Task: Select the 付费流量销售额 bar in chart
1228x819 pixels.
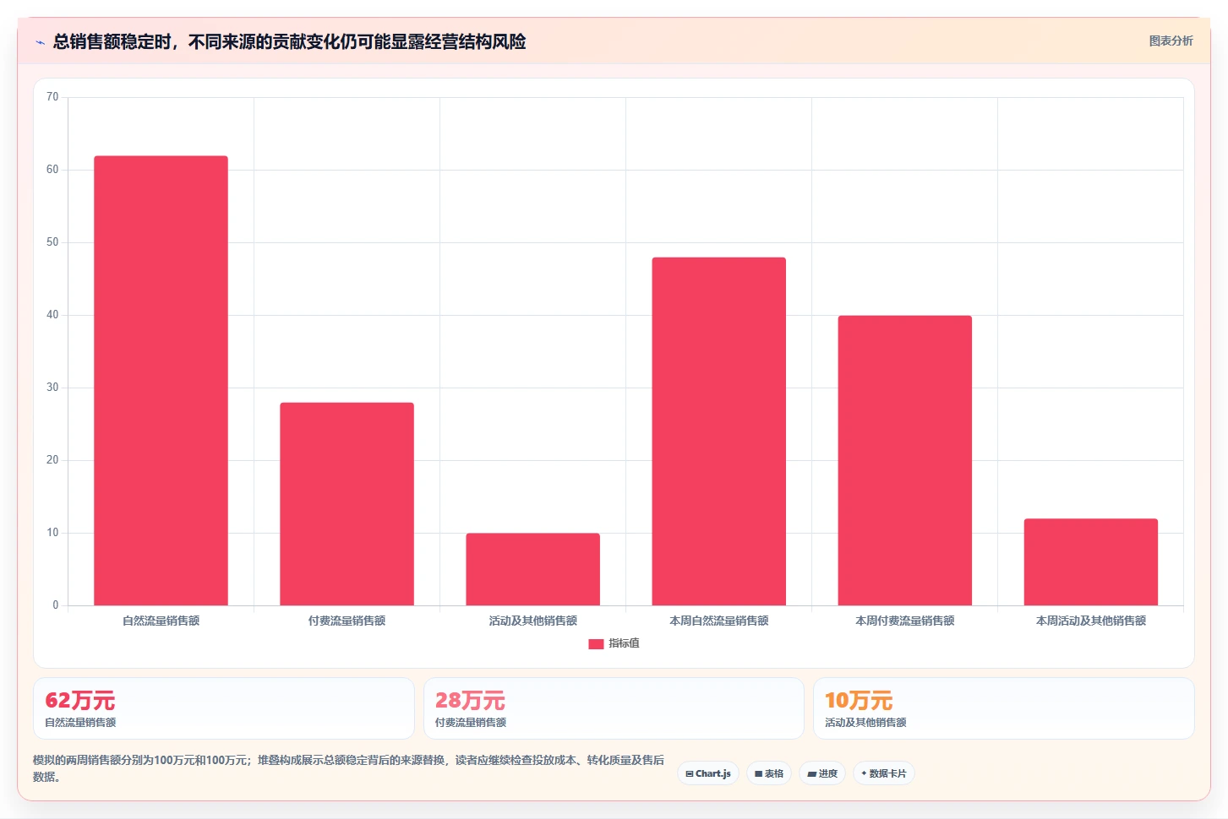Action: pos(347,504)
